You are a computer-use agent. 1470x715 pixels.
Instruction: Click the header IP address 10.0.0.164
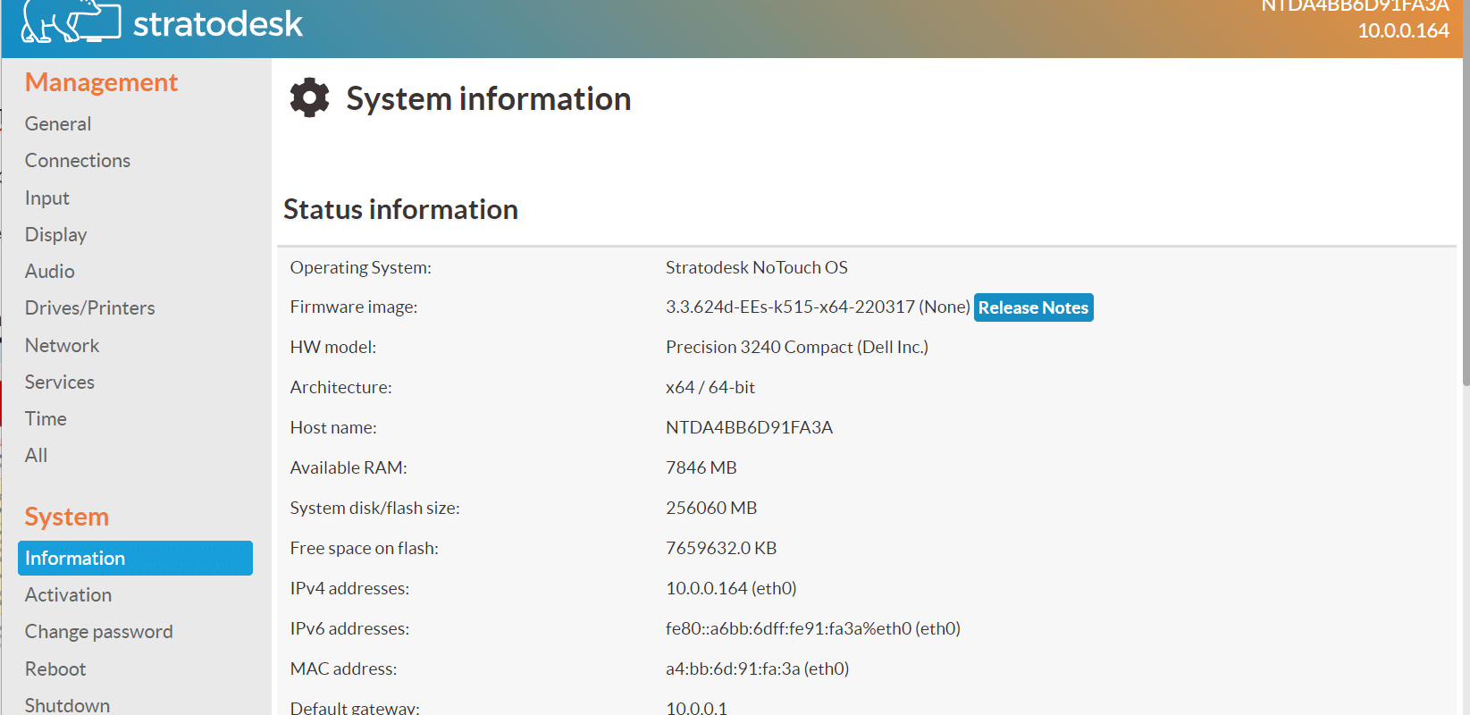click(1403, 30)
